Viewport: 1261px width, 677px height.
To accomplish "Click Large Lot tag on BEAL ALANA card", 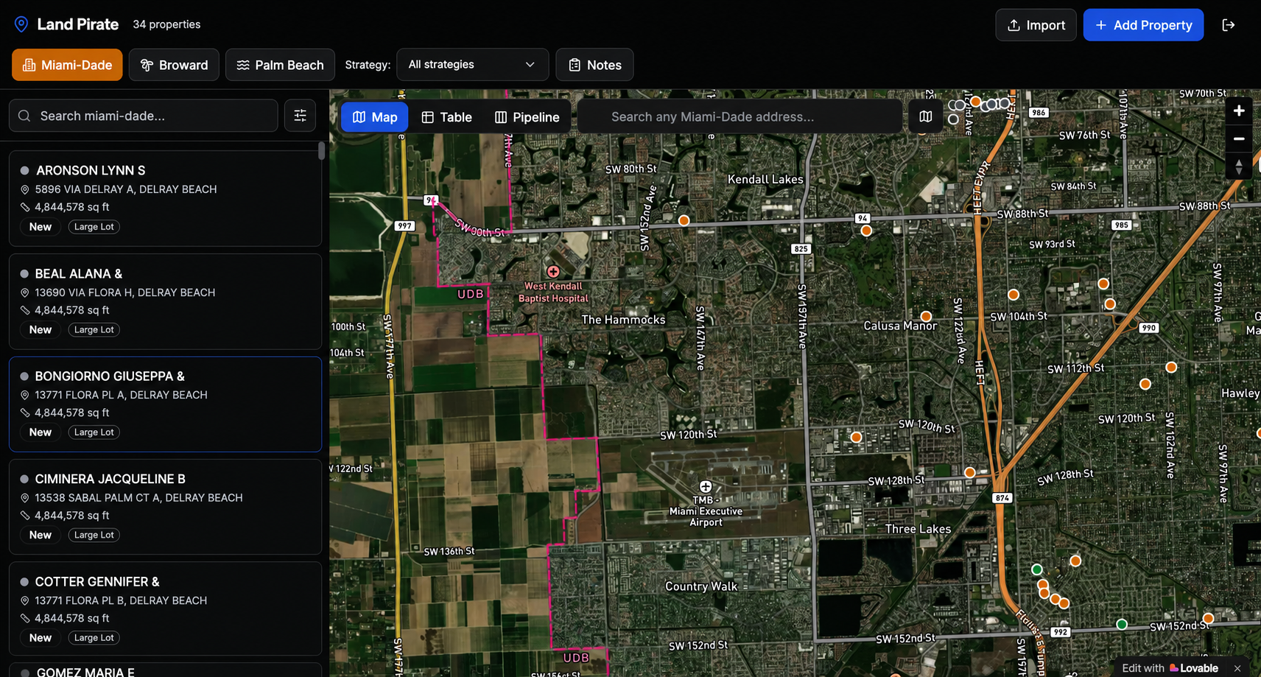I will point(94,330).
